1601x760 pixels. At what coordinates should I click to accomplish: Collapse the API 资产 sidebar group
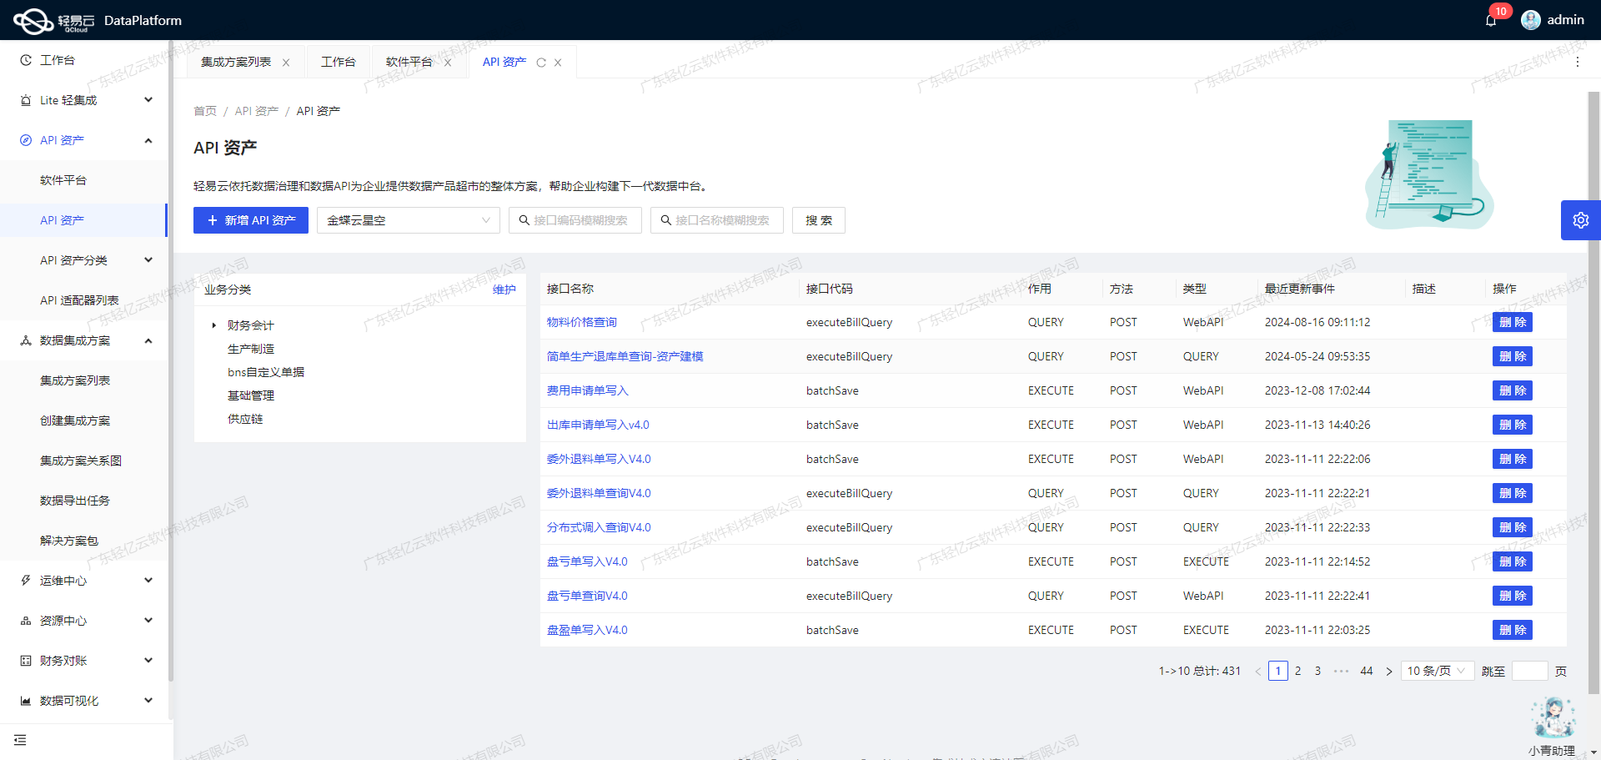148,140
